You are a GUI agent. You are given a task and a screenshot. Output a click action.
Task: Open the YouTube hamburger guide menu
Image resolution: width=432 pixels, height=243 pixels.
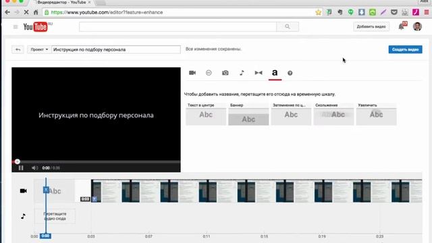[x=16, y=27]
